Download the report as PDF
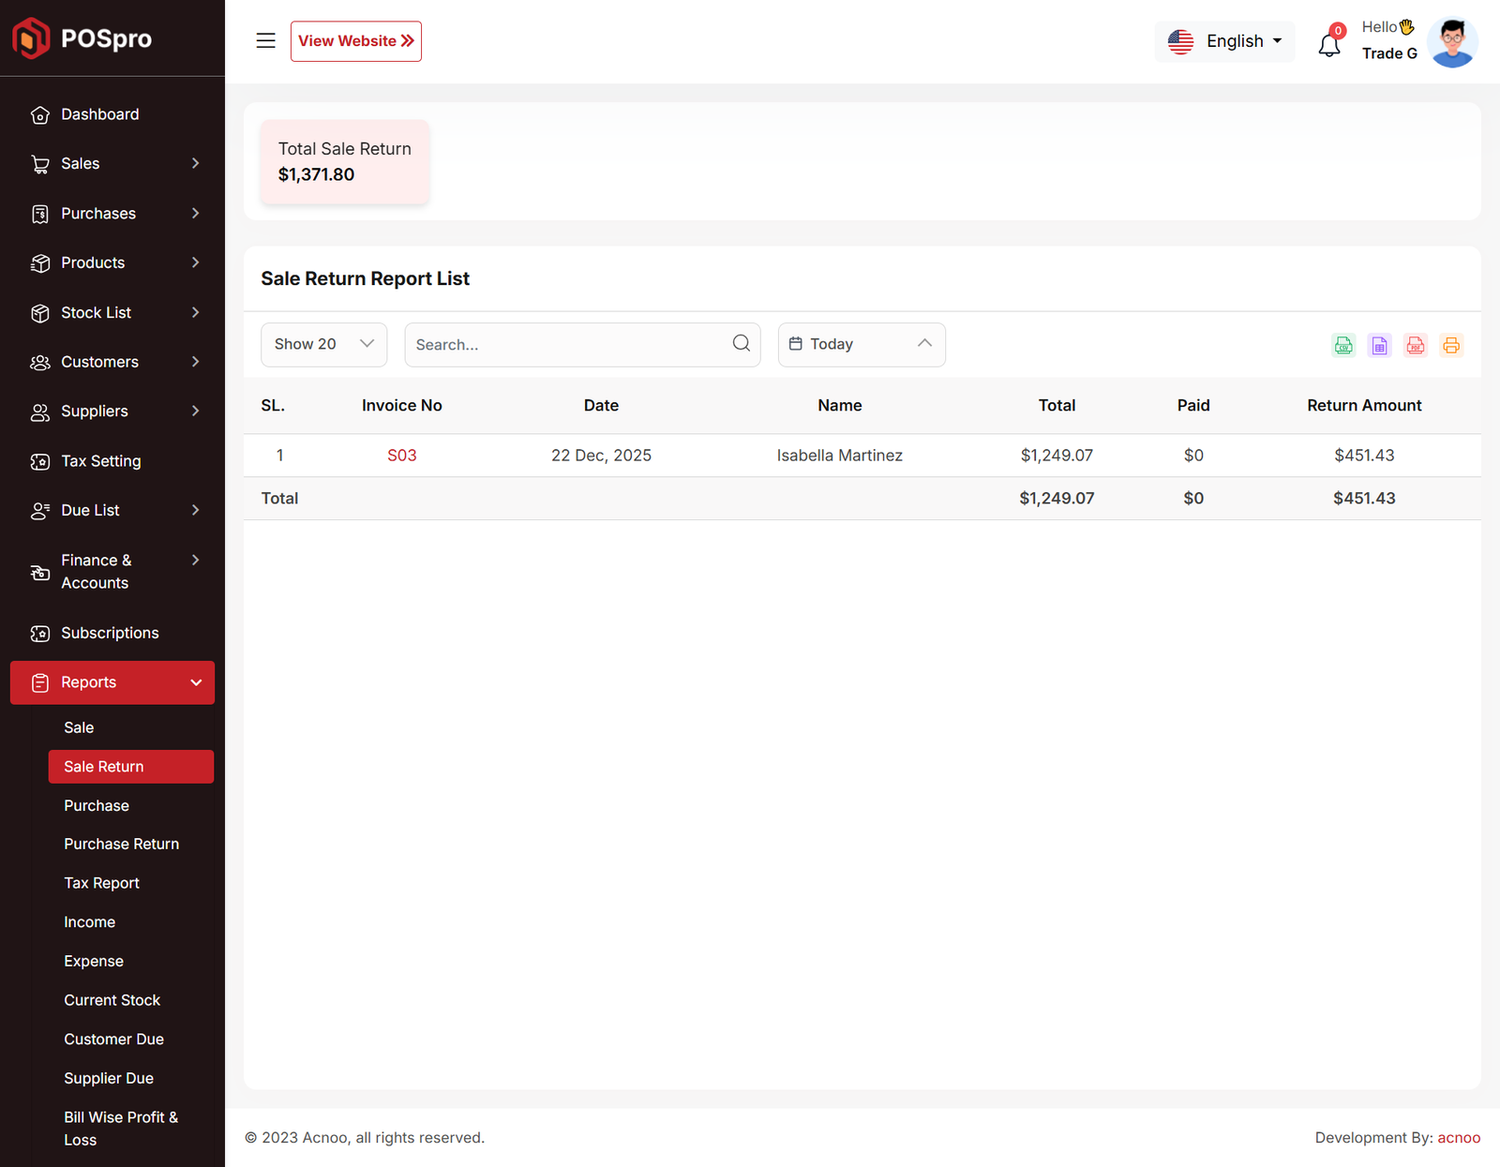Screen dimensions: 1500x1167 (1415, 345)
